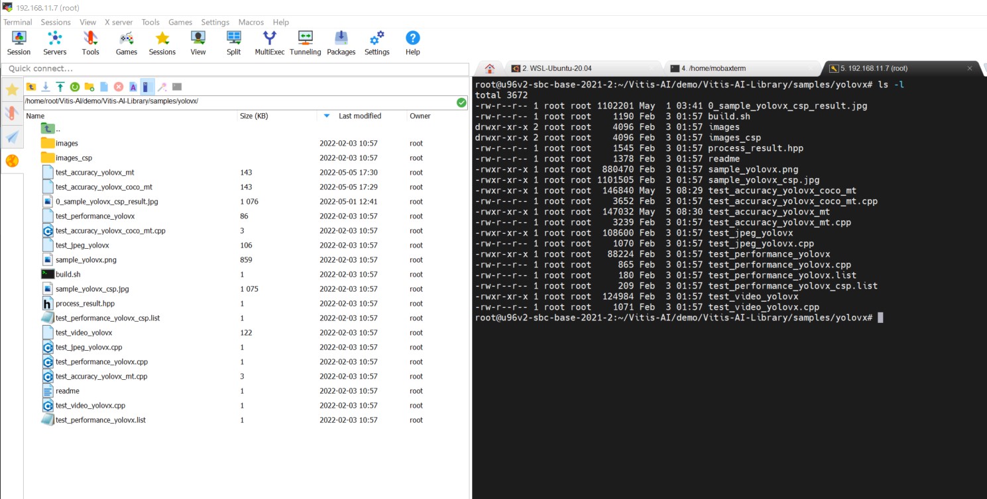Open the Macros menu
The height and width of the screenshot is (499, 987).
tap(251, 22)
